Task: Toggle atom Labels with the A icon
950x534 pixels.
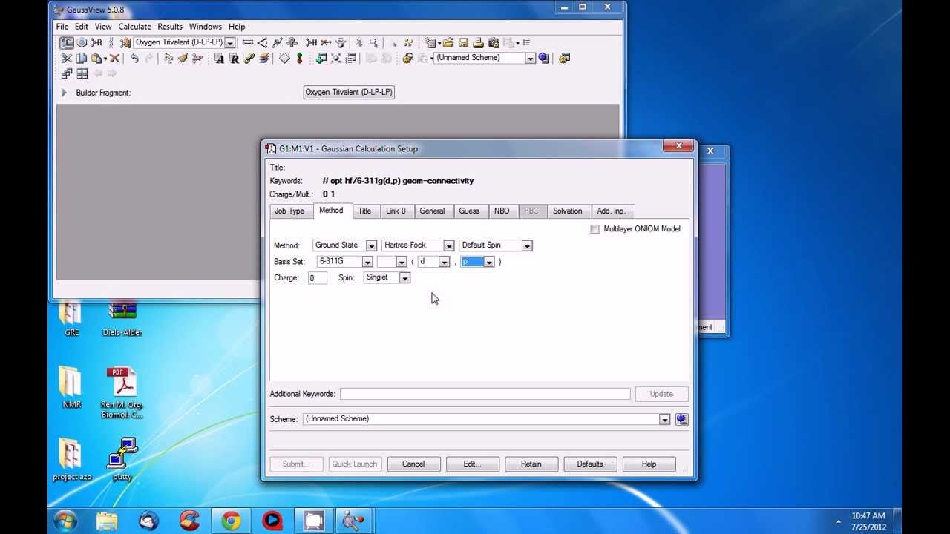Action: (219, 58)
